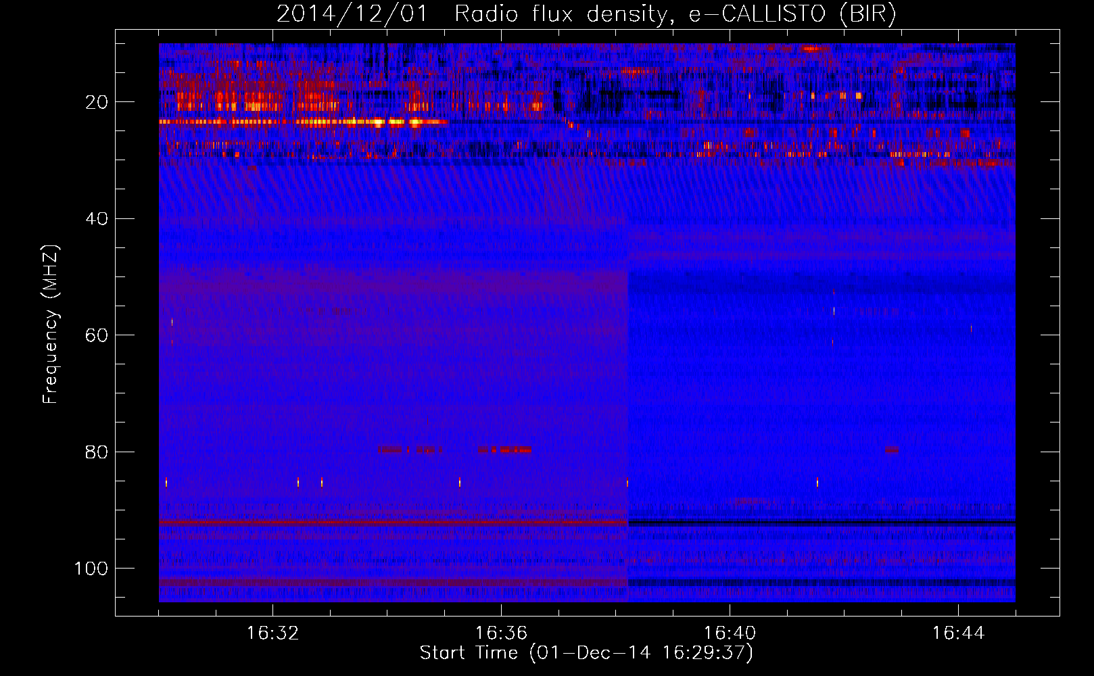Select the 'Frequency (MHZ)' axis label

coord(51,324)
